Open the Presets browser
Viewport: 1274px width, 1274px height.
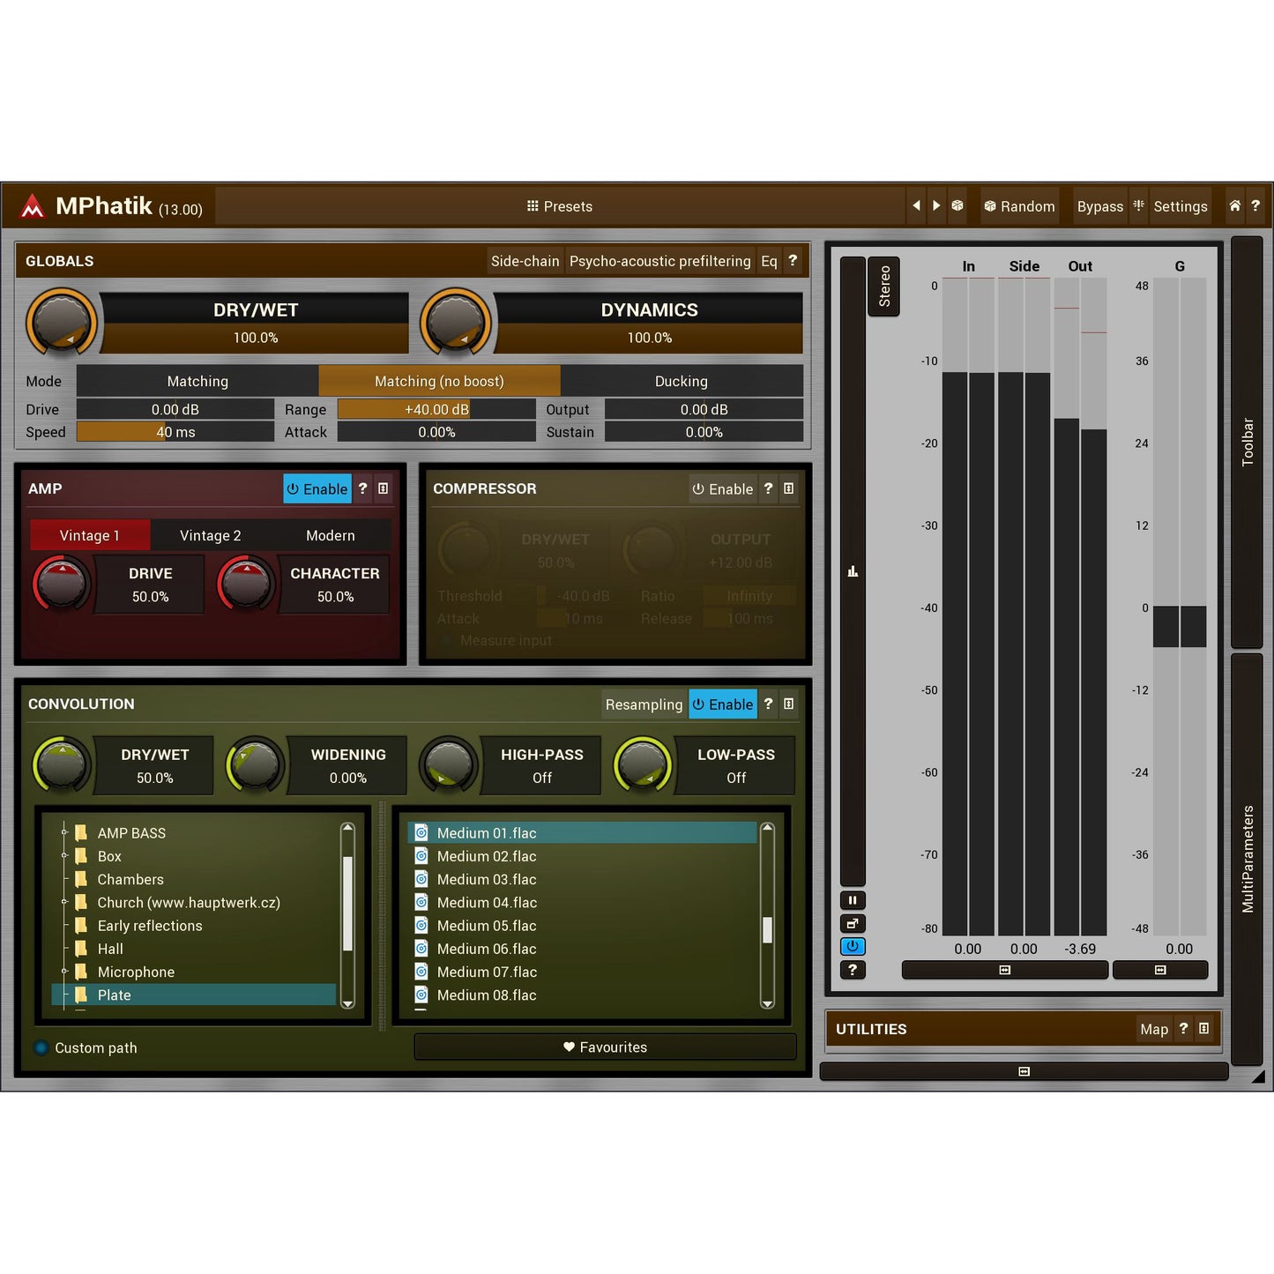560,206
